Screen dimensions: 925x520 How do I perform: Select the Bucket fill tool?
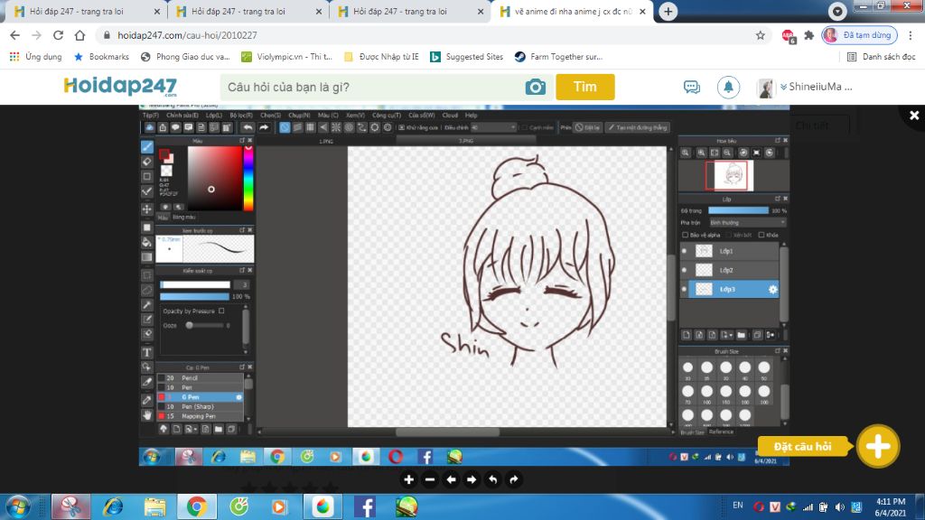[147, 242]
